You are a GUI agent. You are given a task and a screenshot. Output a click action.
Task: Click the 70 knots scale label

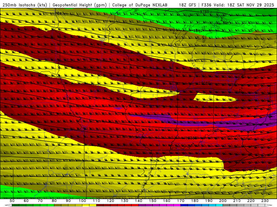coord(40,201)
